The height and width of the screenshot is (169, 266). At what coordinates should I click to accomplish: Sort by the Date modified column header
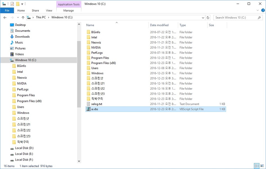click(159, 25)
